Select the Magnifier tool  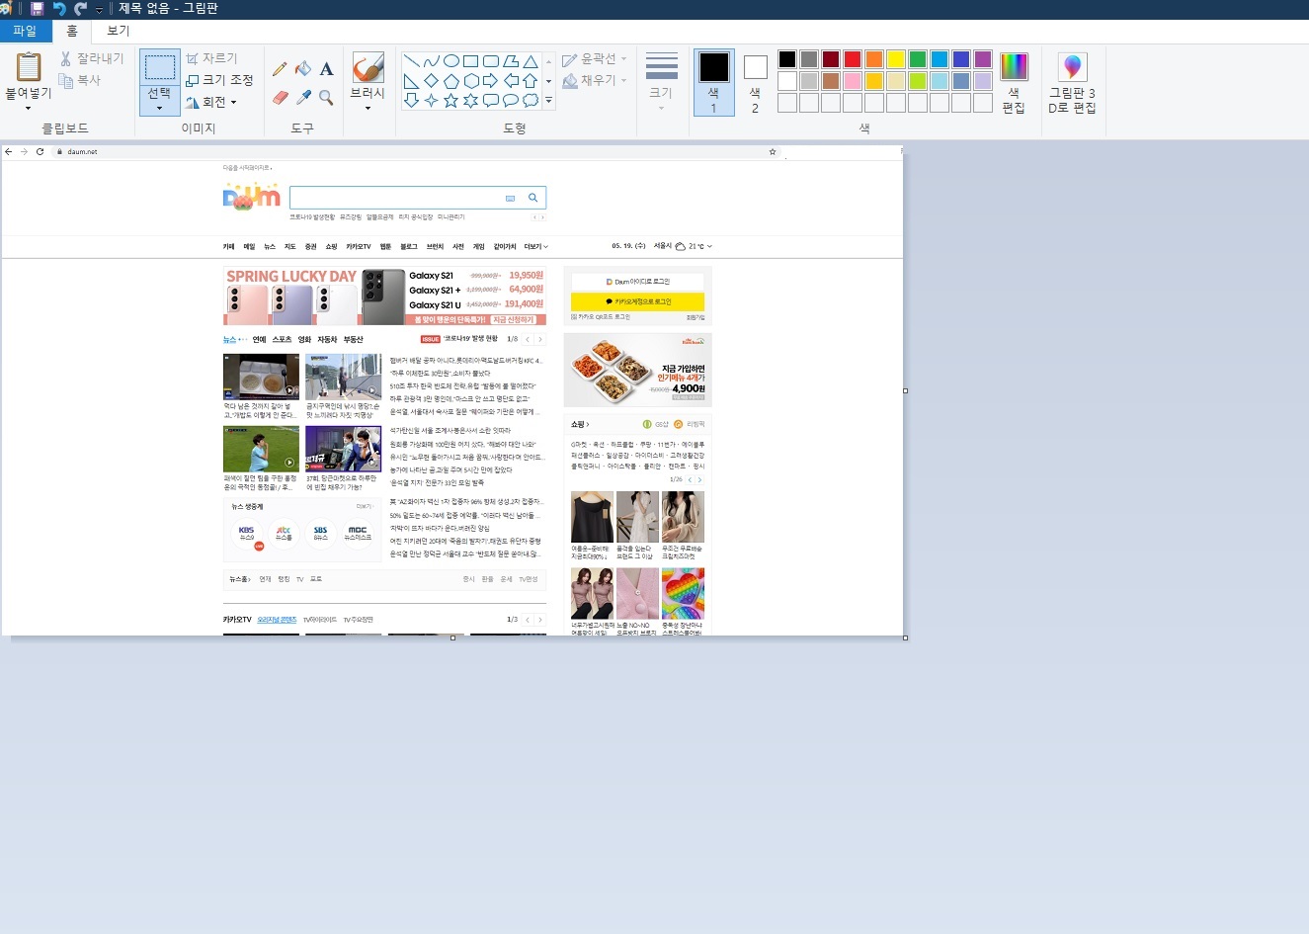(327, 97)
